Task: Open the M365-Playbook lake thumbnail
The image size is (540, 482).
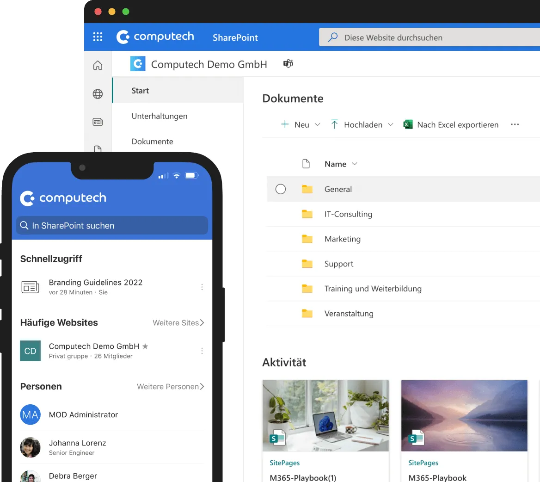Action: pos(464,415)
